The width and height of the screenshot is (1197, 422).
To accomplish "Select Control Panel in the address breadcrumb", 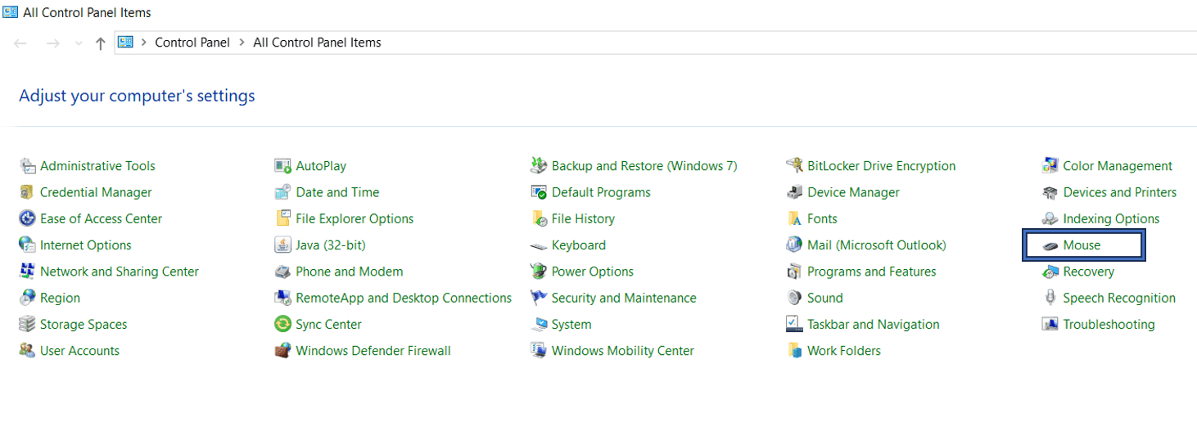I will click(192, 43).
